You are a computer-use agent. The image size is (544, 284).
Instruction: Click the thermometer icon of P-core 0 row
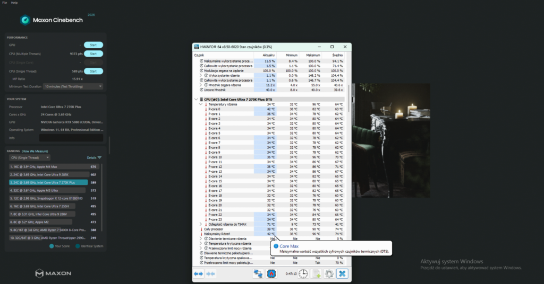pos(206,109)
